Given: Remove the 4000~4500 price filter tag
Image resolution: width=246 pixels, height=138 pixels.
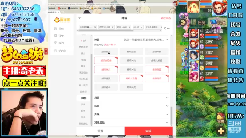Looking at the screenshot, I should tap(129, 27).
